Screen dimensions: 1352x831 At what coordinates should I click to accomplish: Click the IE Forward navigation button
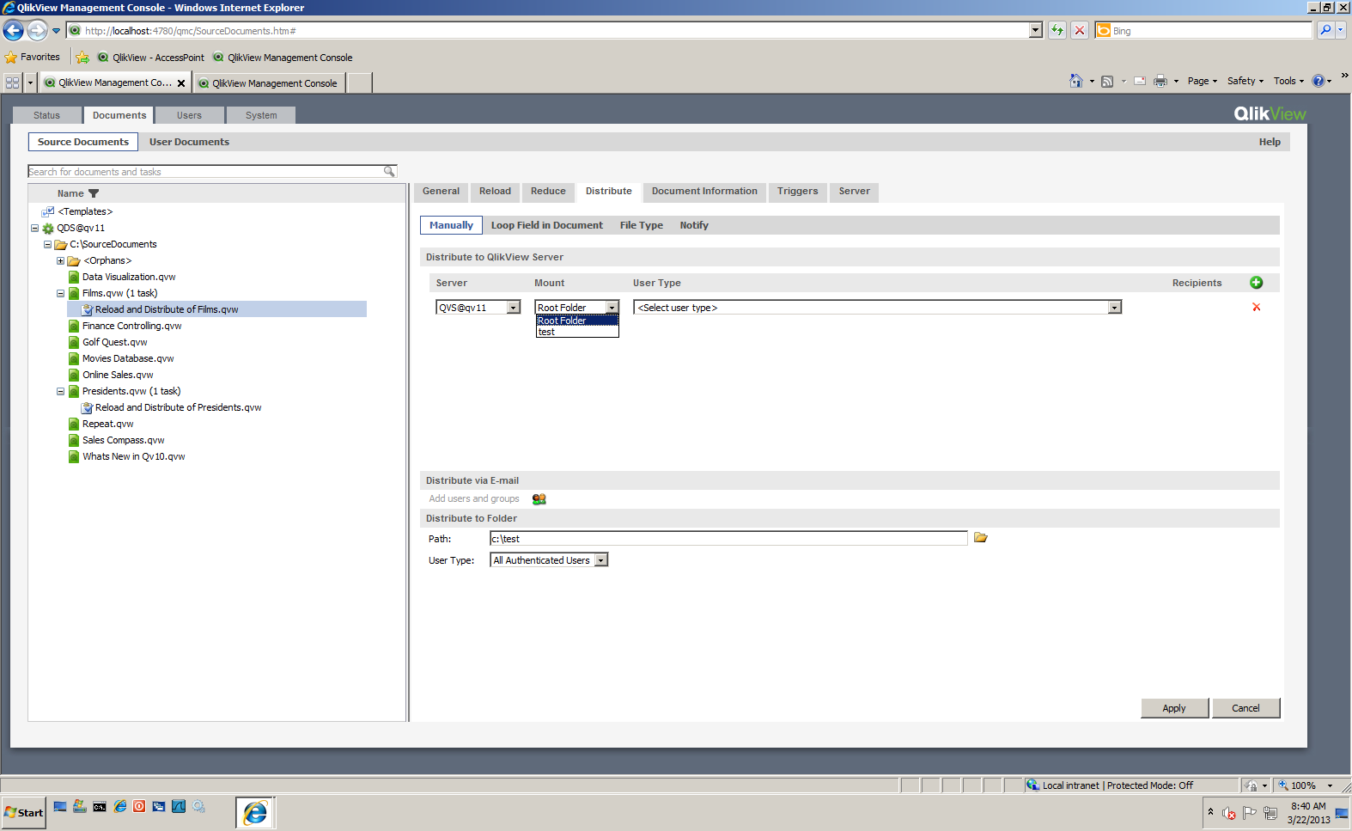click(37, 31)
